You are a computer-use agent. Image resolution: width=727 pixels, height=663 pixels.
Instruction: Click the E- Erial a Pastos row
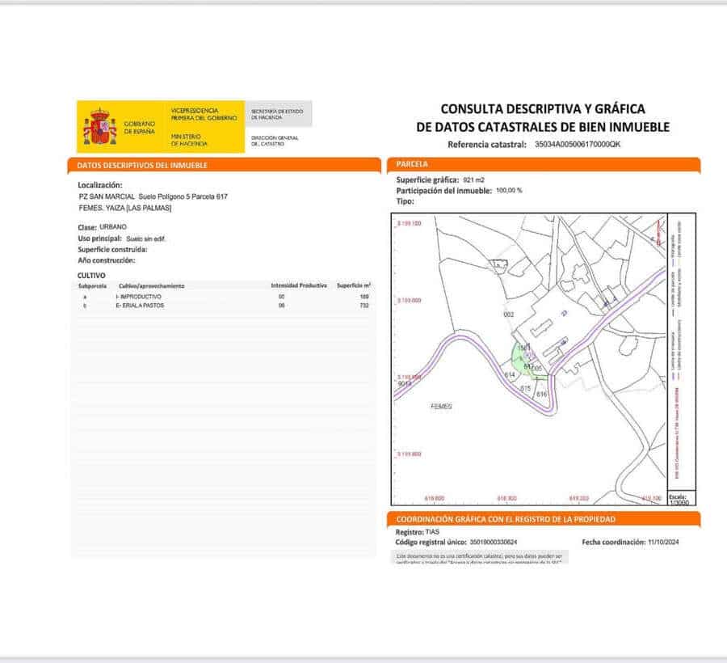141,306
